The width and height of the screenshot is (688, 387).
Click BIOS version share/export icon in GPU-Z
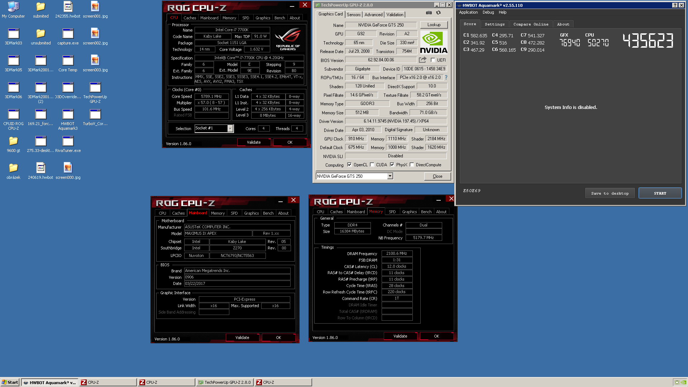(x=423, y=60)
